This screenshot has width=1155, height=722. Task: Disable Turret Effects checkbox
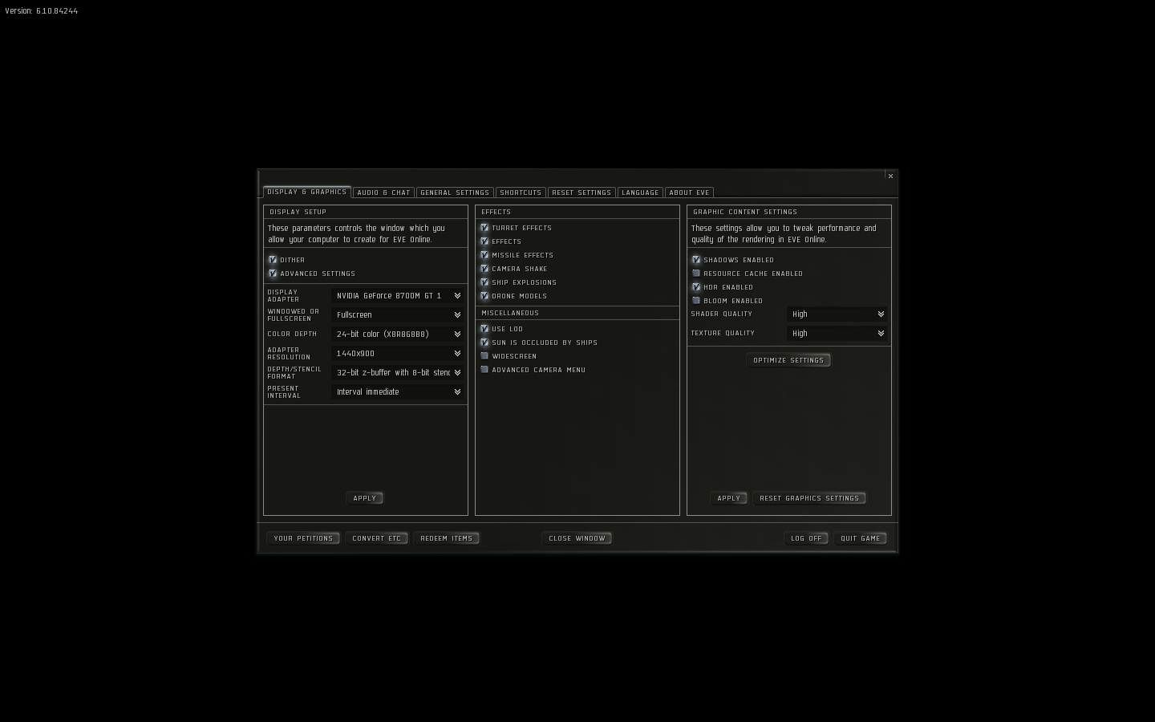click(484, 228)
